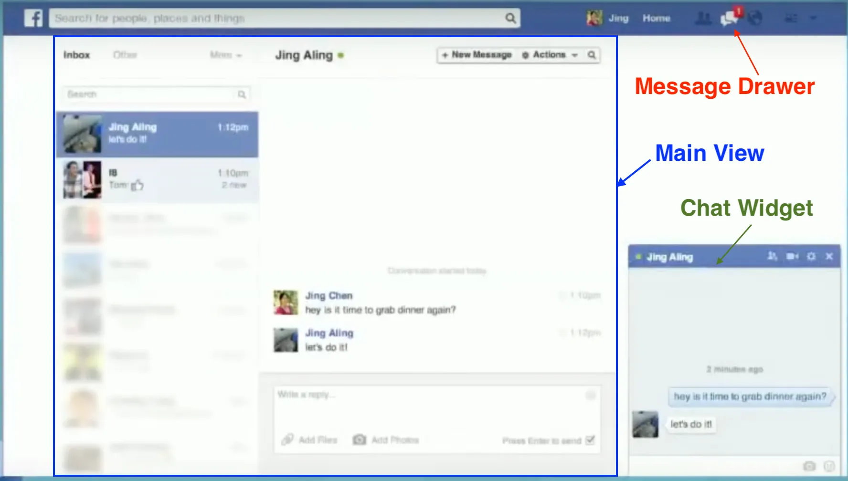Switch to the Inbox tab
Viewport: 848px width, 481px height.
76,55
